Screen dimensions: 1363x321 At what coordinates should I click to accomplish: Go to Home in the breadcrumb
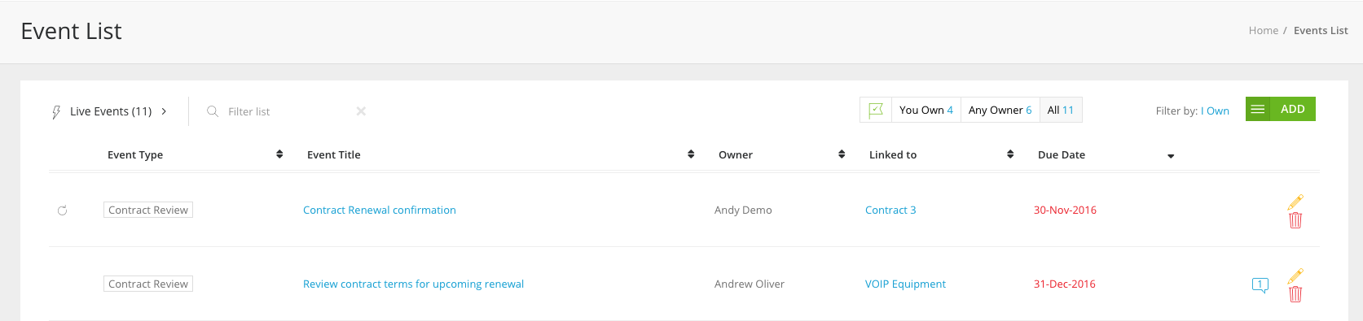coord(1264,30)
